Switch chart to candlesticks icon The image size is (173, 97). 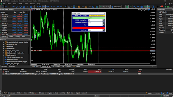point(127,7)
